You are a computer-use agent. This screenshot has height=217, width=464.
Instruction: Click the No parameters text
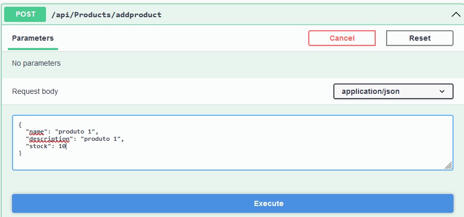[x=36, y=63]
